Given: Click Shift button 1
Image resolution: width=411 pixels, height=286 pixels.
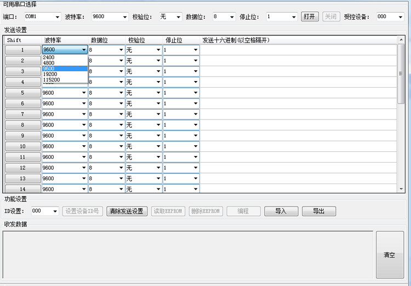Looking at the screenshot, I should click(x=23, y=50).
